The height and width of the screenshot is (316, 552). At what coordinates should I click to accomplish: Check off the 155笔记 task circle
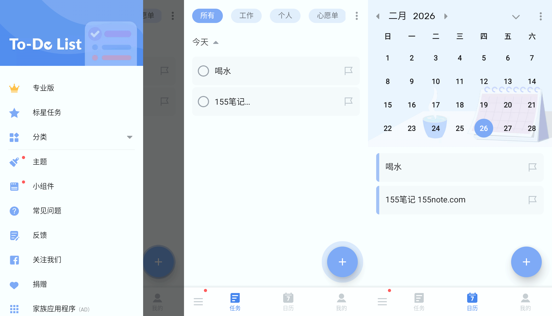[x=203, y=102]
